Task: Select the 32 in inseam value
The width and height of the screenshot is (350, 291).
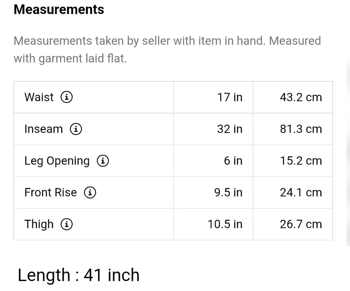Action: (230, 129)
